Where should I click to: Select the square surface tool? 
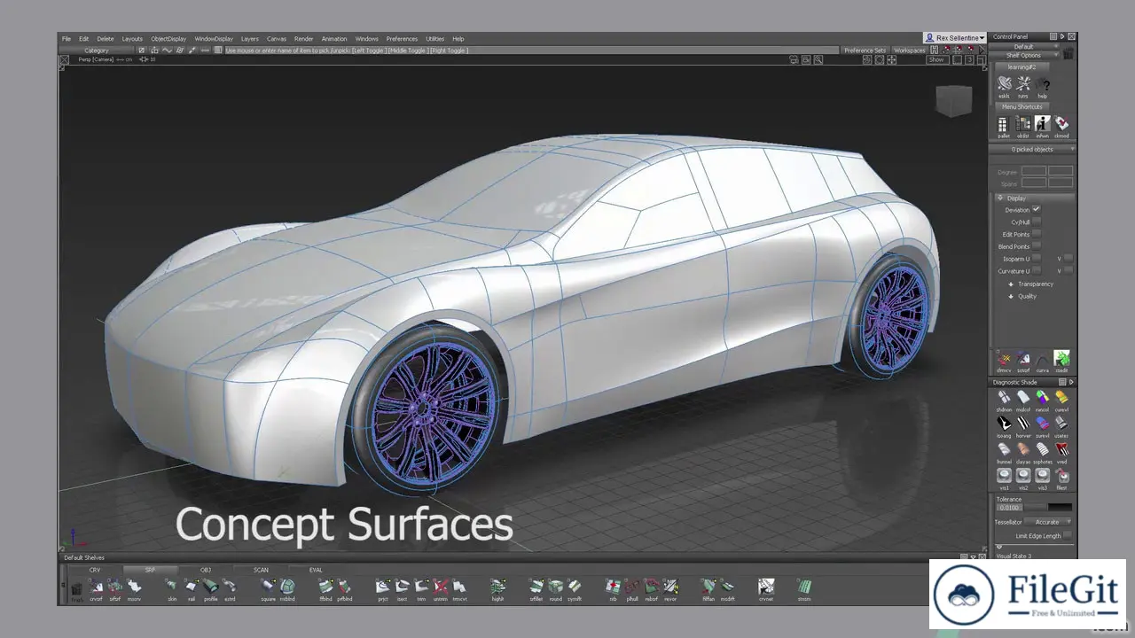[x=268, y=588]
